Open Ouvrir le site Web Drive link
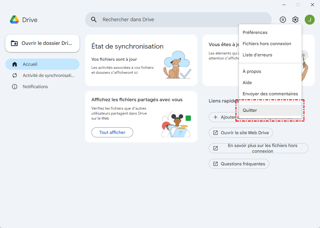This screenshot has width=320, height=228. 241,133
